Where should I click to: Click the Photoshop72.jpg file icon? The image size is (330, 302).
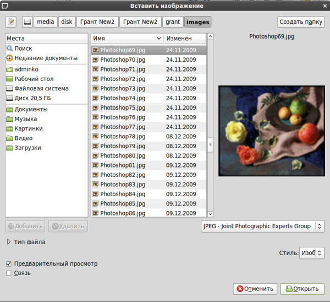click(x=95, y=79)
